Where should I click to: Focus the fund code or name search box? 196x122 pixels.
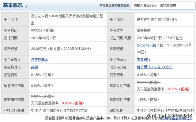tap(164, 6)
